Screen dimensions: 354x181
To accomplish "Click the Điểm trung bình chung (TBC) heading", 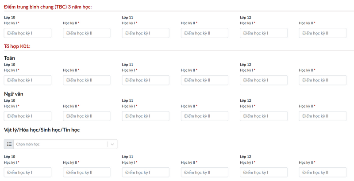I will point(48,7).
